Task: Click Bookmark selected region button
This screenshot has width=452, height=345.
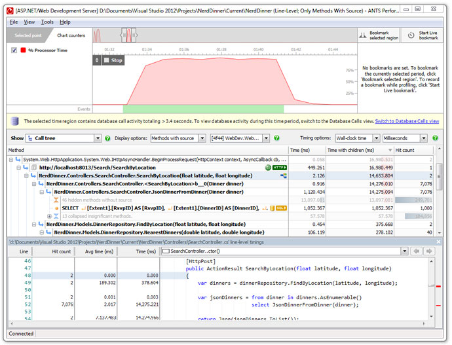Action: pos(379,35)
